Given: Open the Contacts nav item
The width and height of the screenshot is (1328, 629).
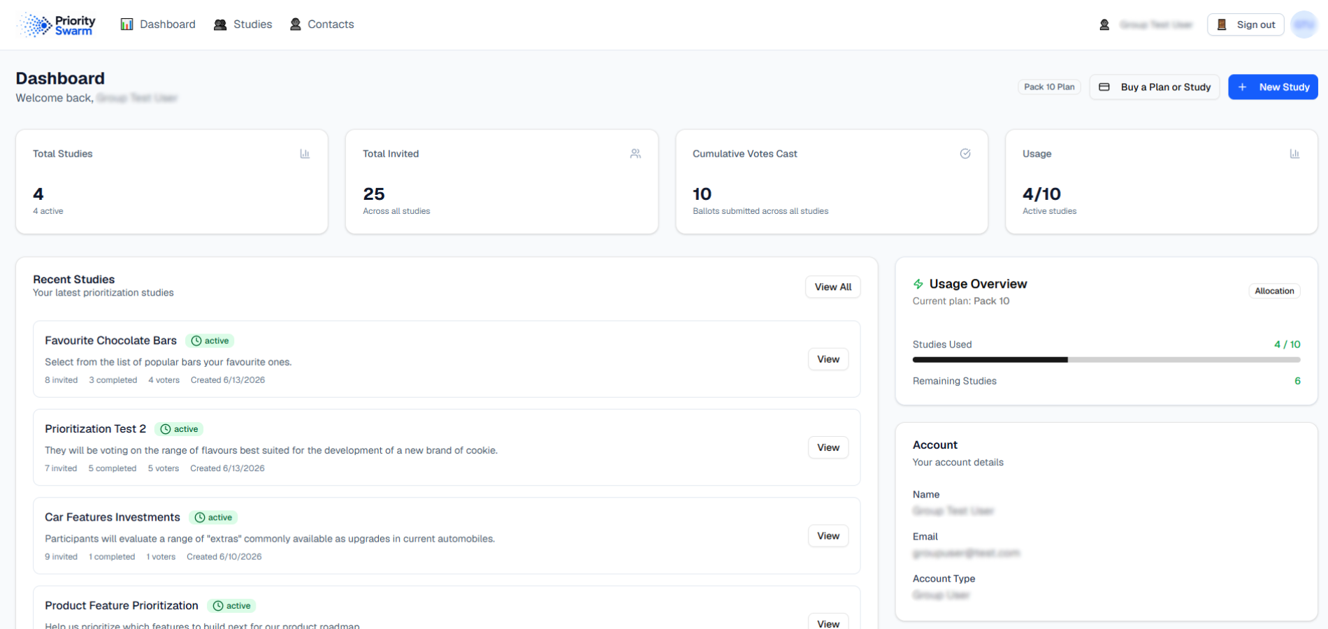Looking at the screenshot, I should (322, 24).
